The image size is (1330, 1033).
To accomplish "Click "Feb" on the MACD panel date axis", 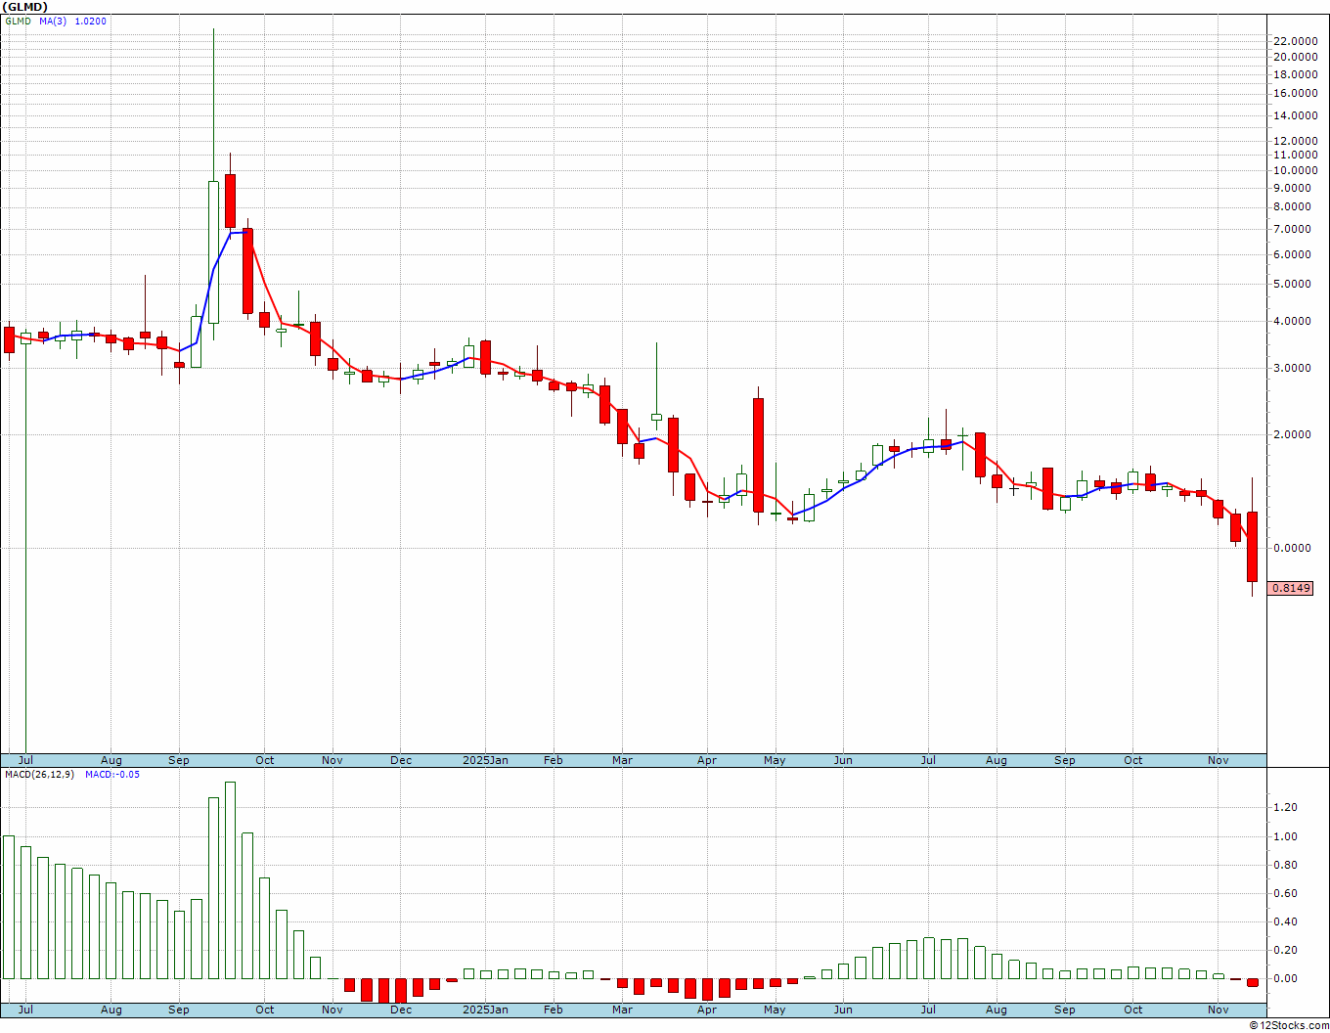I will pos(554,1010).
